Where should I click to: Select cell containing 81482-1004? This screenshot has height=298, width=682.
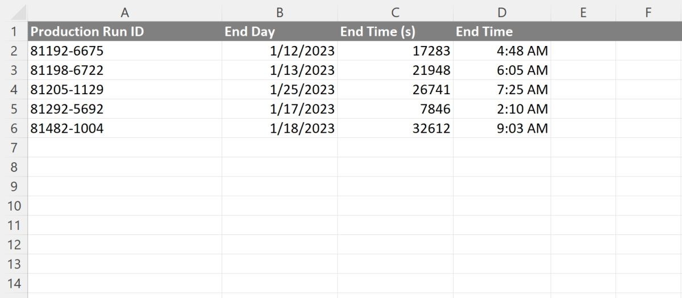(x=124, y=128)
